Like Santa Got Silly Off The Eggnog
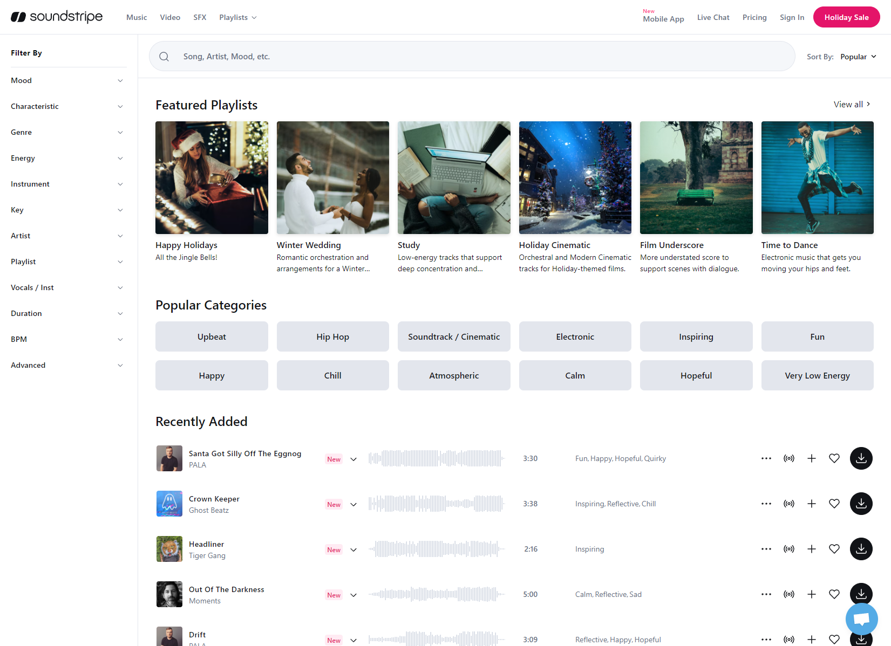The height and width of the screenshot is (646, 891). pos(834,458)
